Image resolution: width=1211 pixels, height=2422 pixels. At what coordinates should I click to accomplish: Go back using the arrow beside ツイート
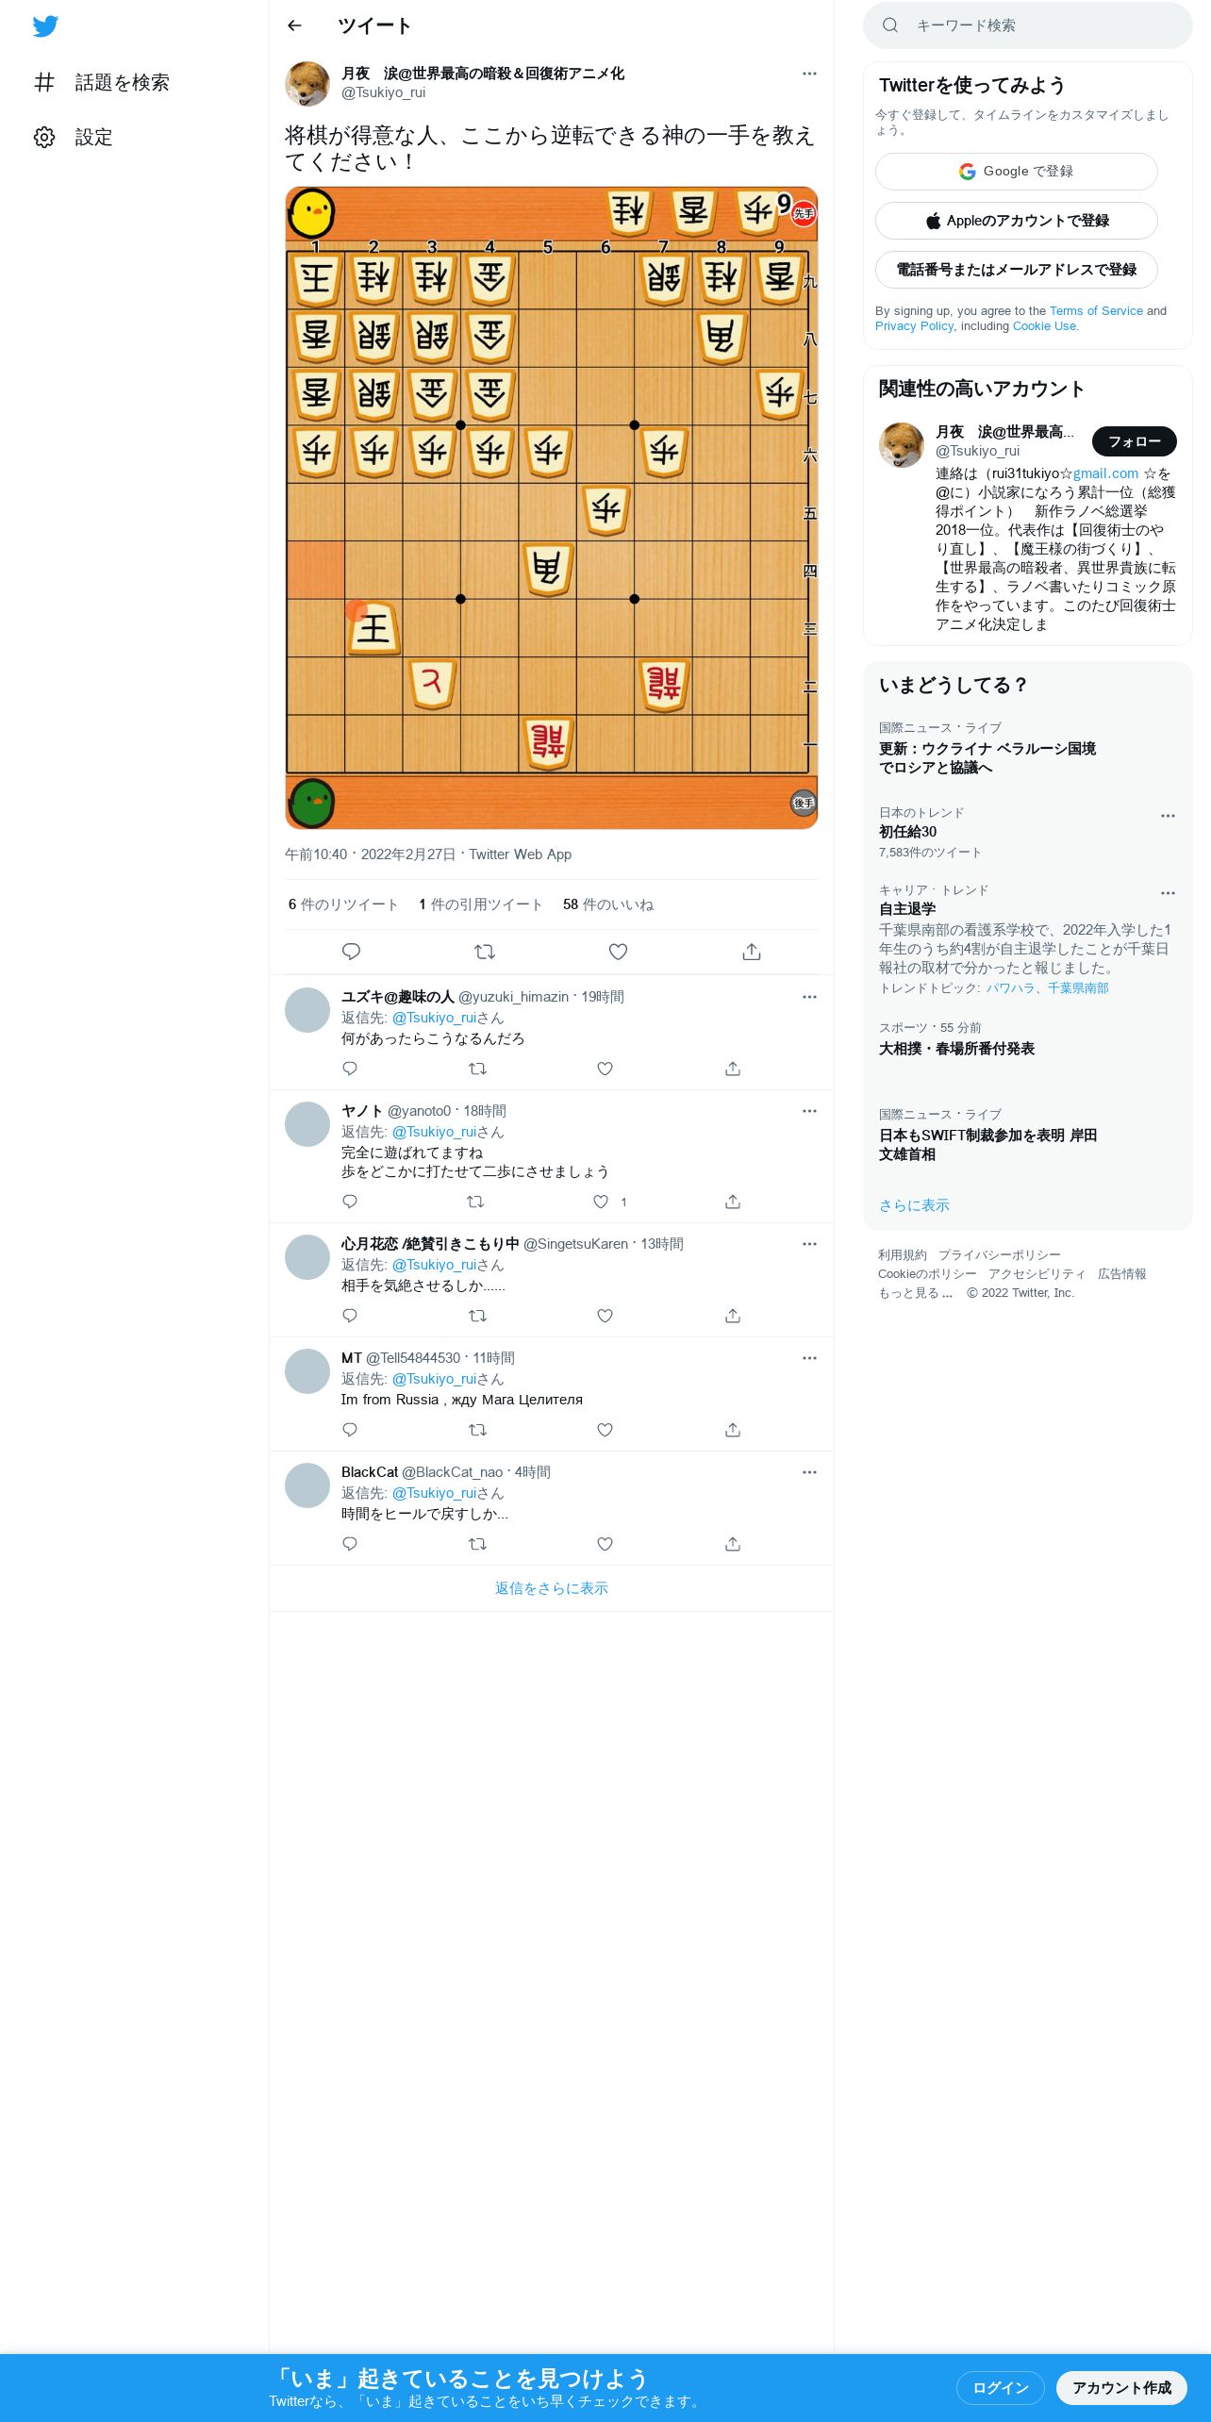pos(294,25)
